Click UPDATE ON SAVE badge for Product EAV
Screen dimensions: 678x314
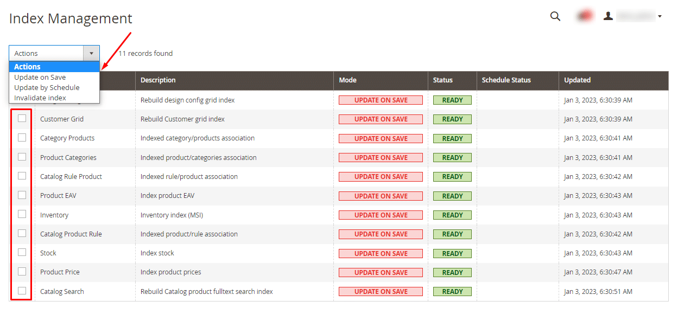tap(381, 195)
